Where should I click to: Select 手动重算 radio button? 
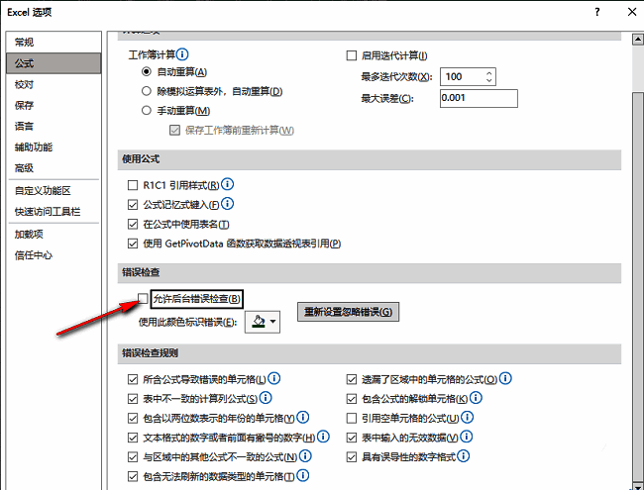(x=148, y=111)
